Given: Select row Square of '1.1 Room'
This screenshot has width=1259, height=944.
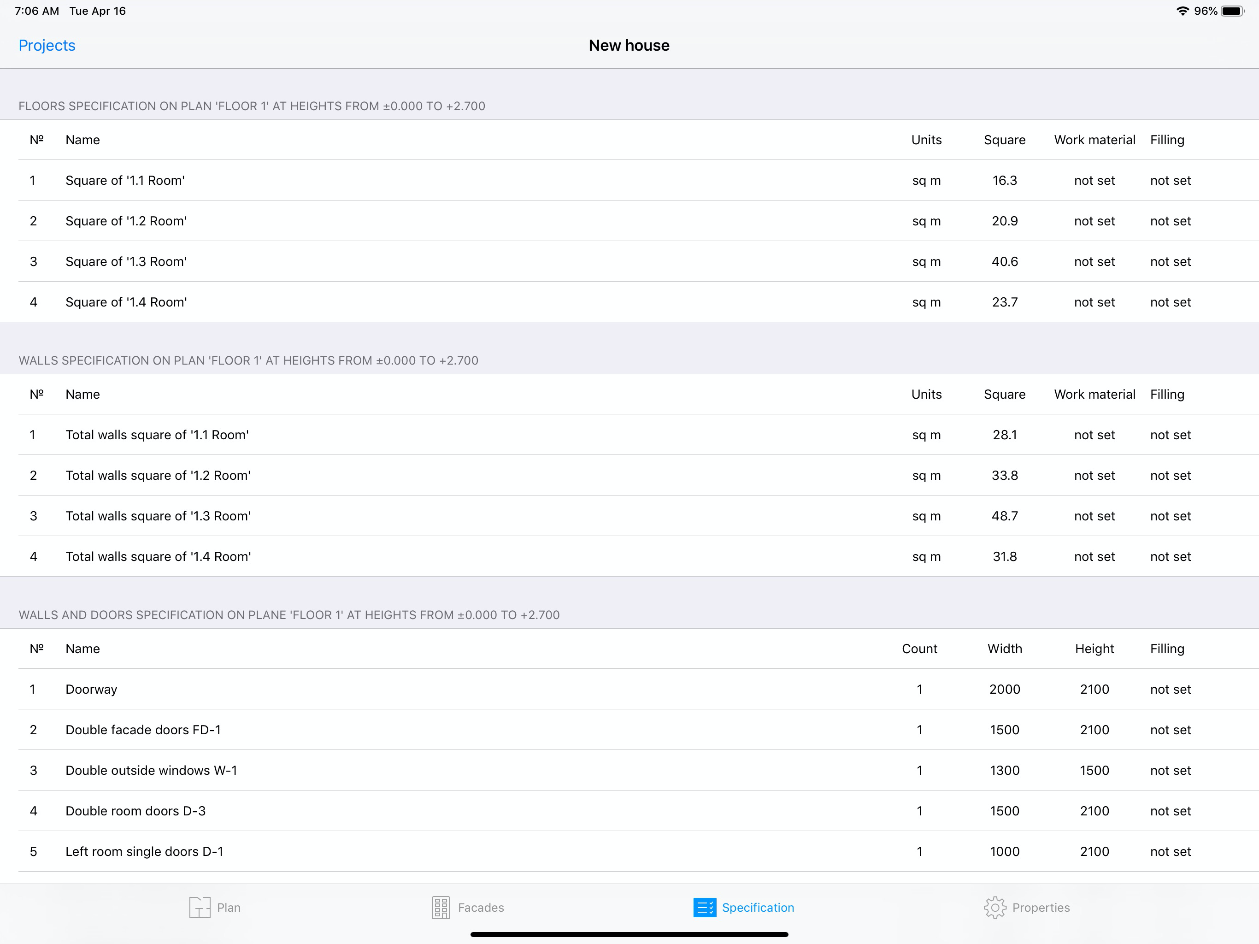Looking at the screenshot, I should (x=629, y=180).
